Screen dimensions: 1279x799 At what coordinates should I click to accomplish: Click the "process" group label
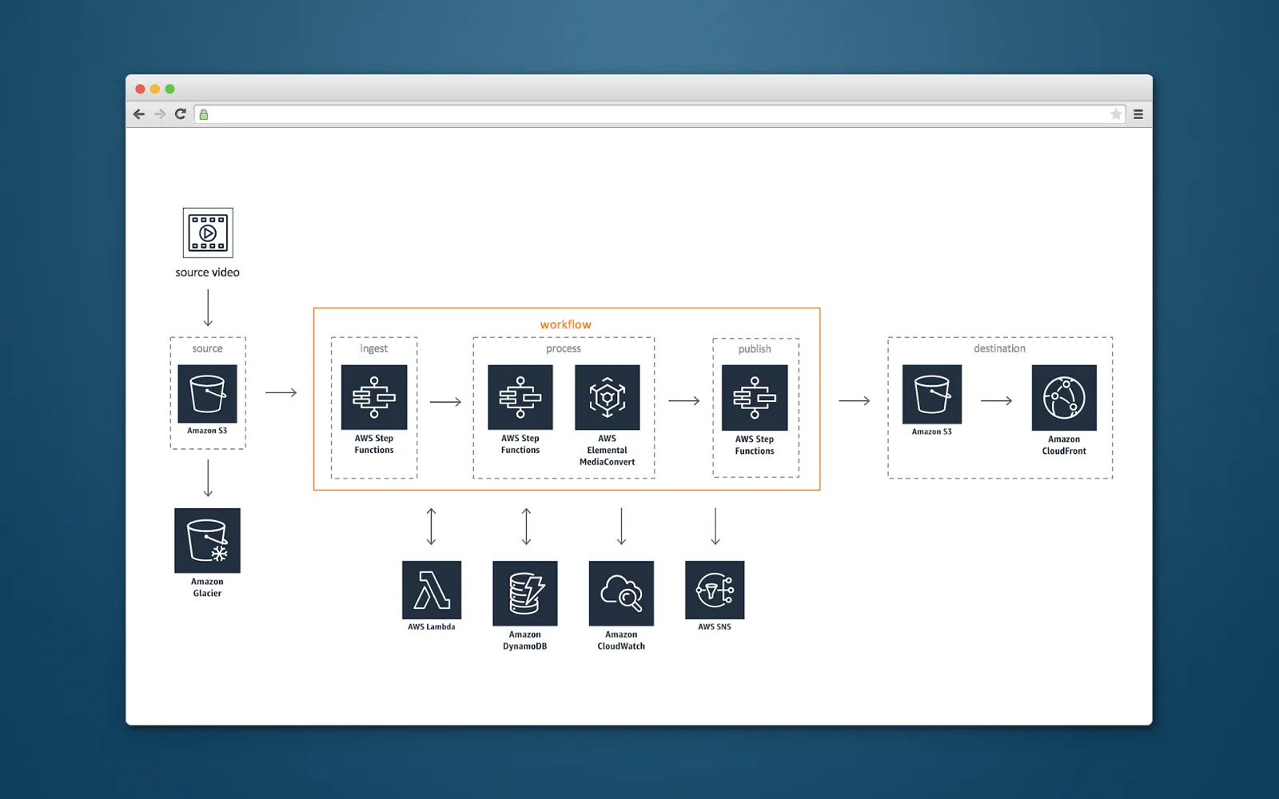(564, 348)
